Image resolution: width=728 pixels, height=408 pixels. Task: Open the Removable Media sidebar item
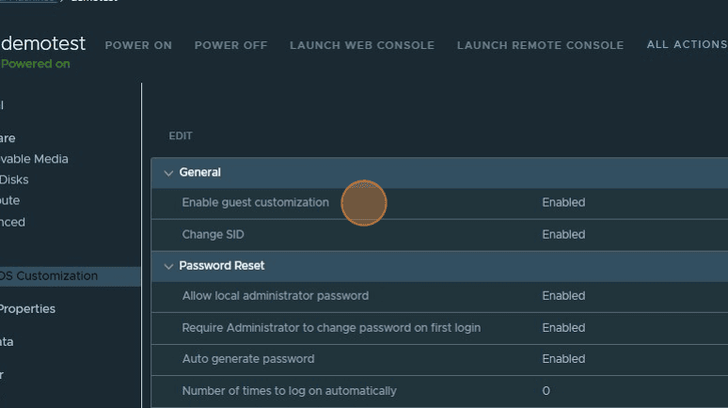point(34,159)
